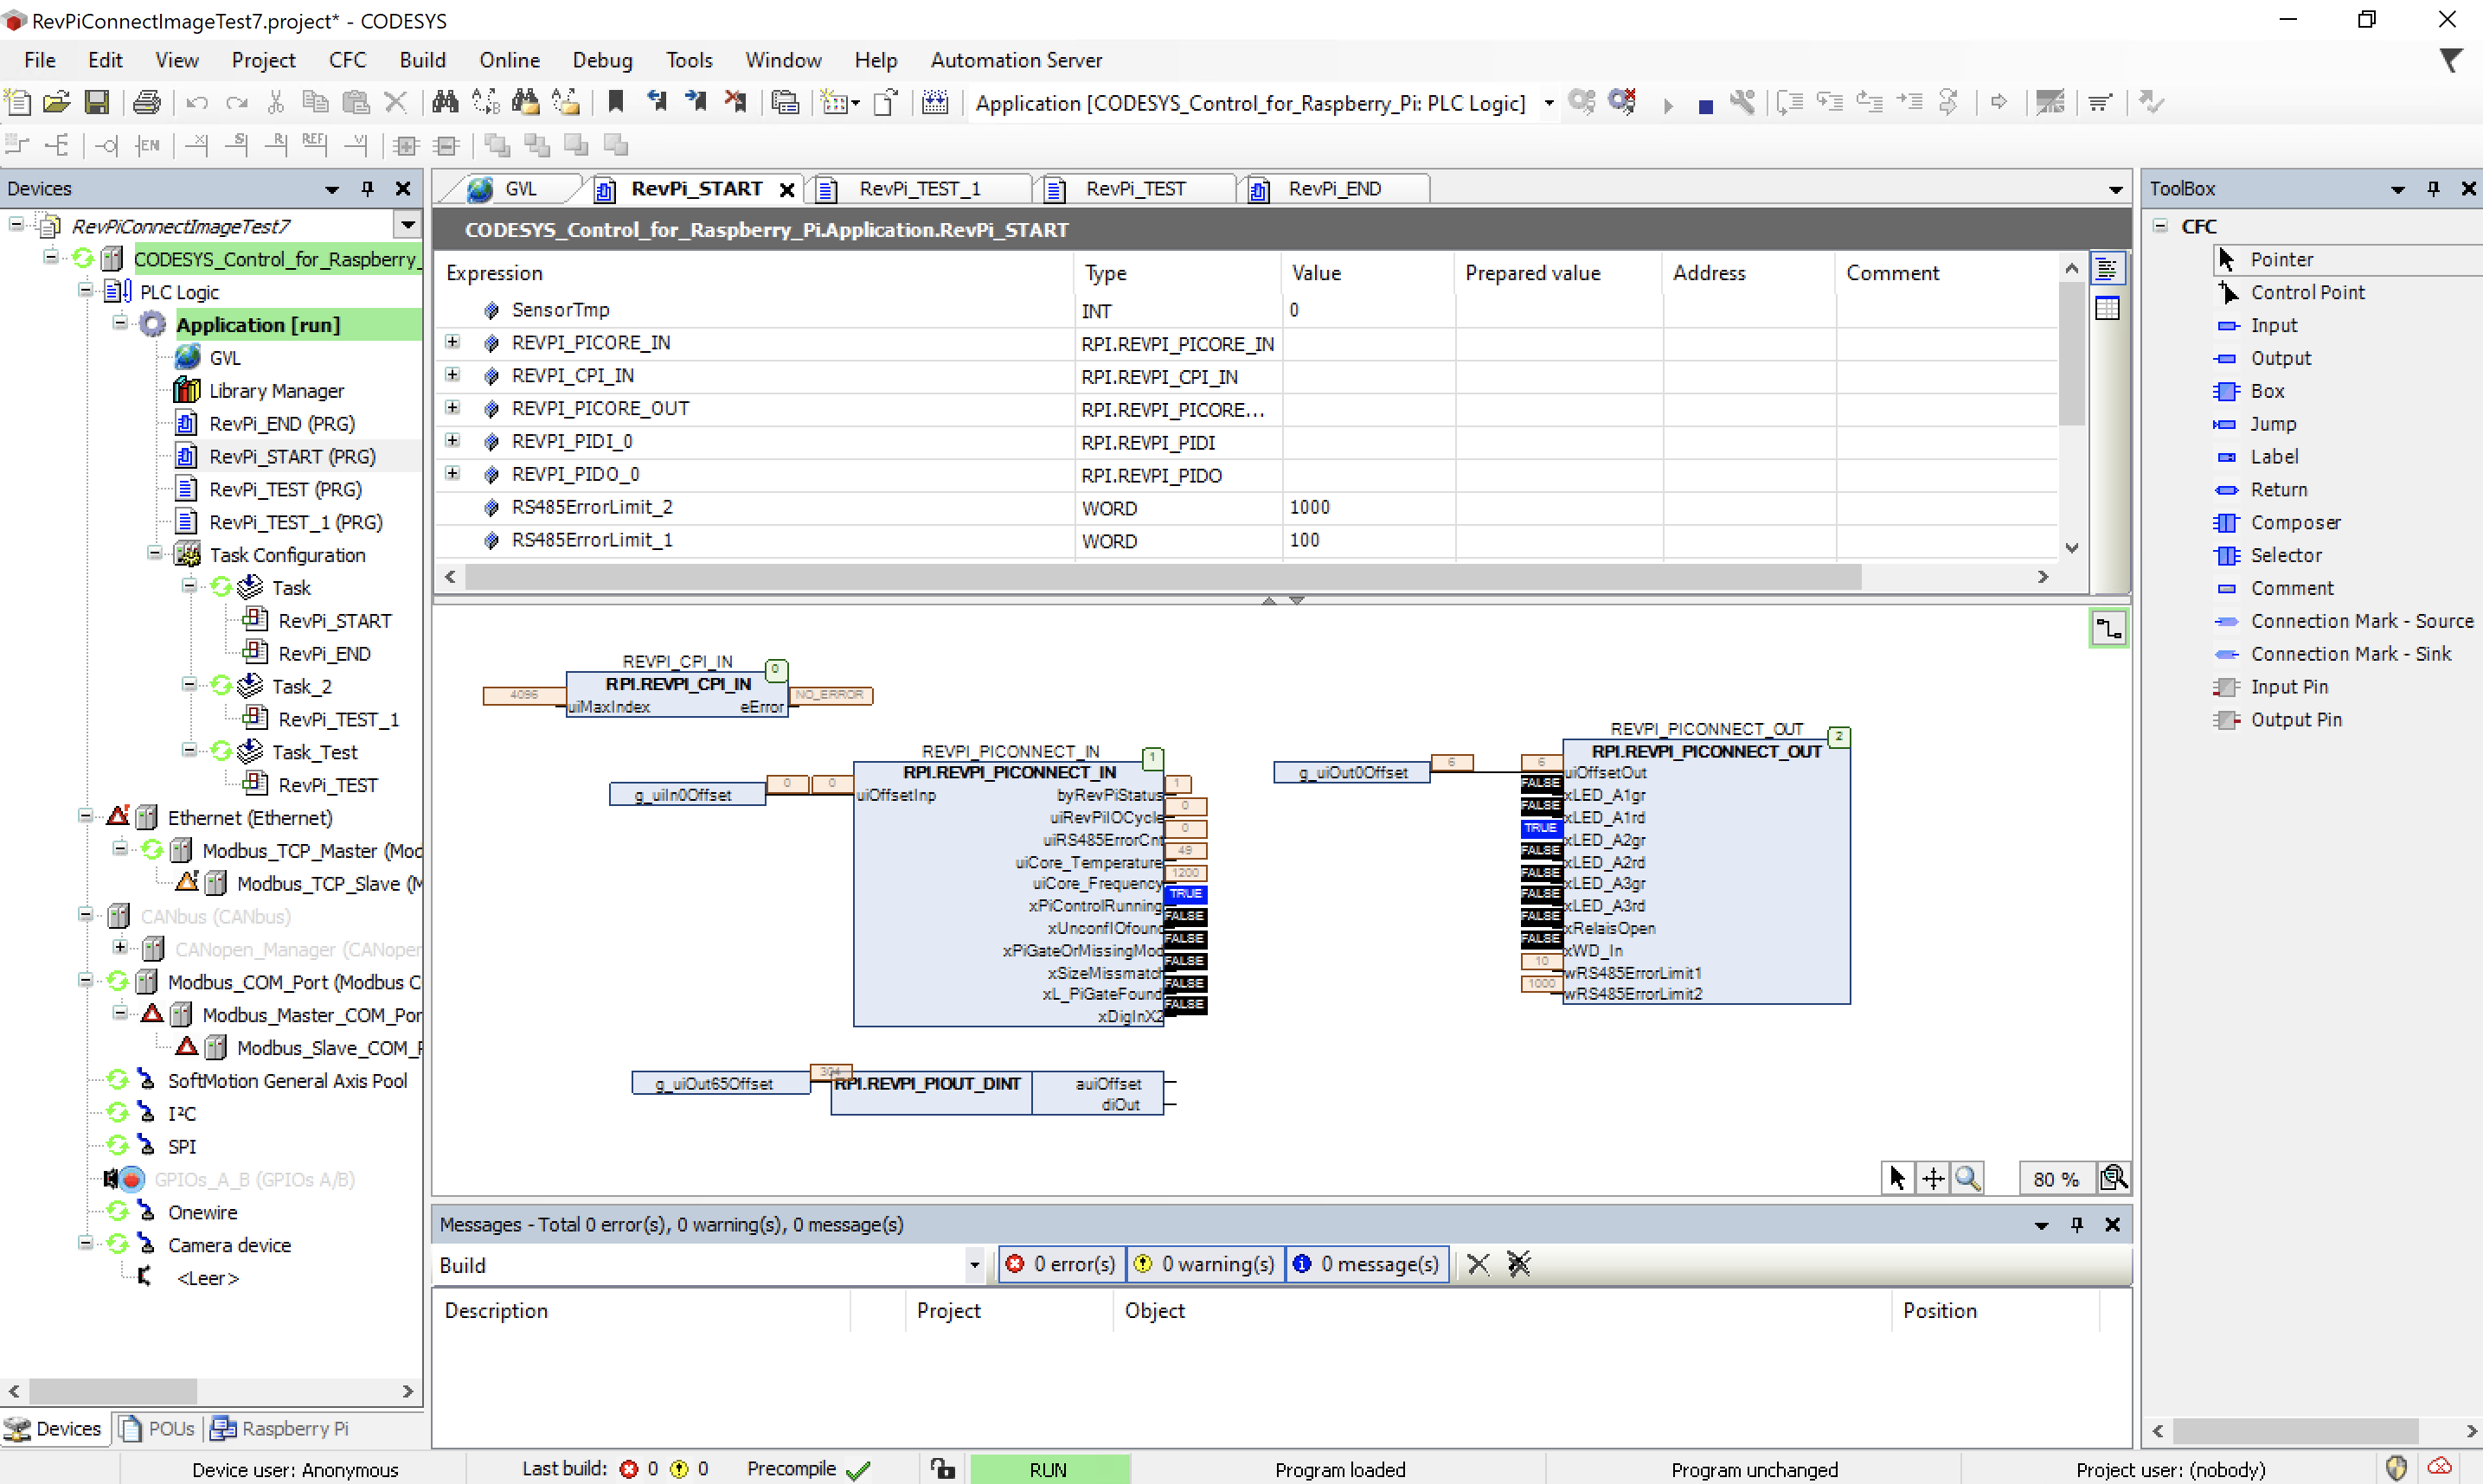The image size is (2483, 1484).
Task: Click the Logout gear icon with red X
Action: pyautogui.click(x=1623, y=102)
